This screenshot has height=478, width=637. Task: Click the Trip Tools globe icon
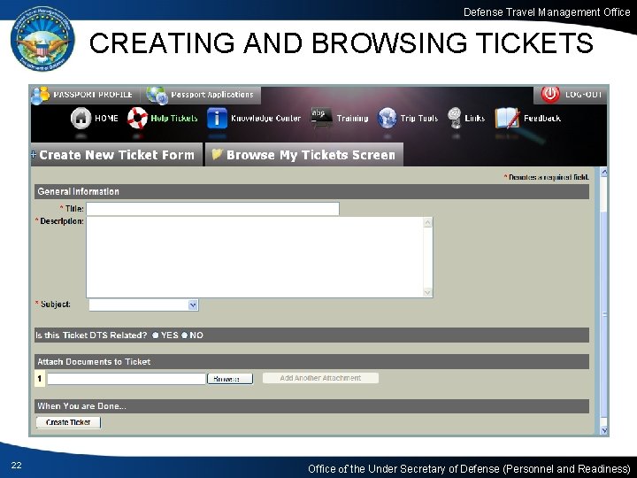click(387, 119)
